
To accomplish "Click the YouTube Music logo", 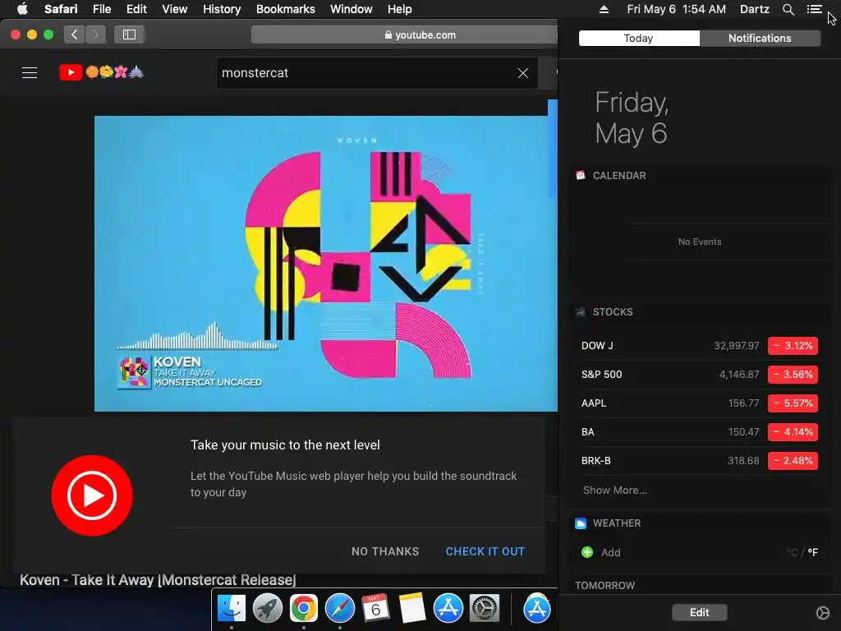I will click(x=92, y=495).
